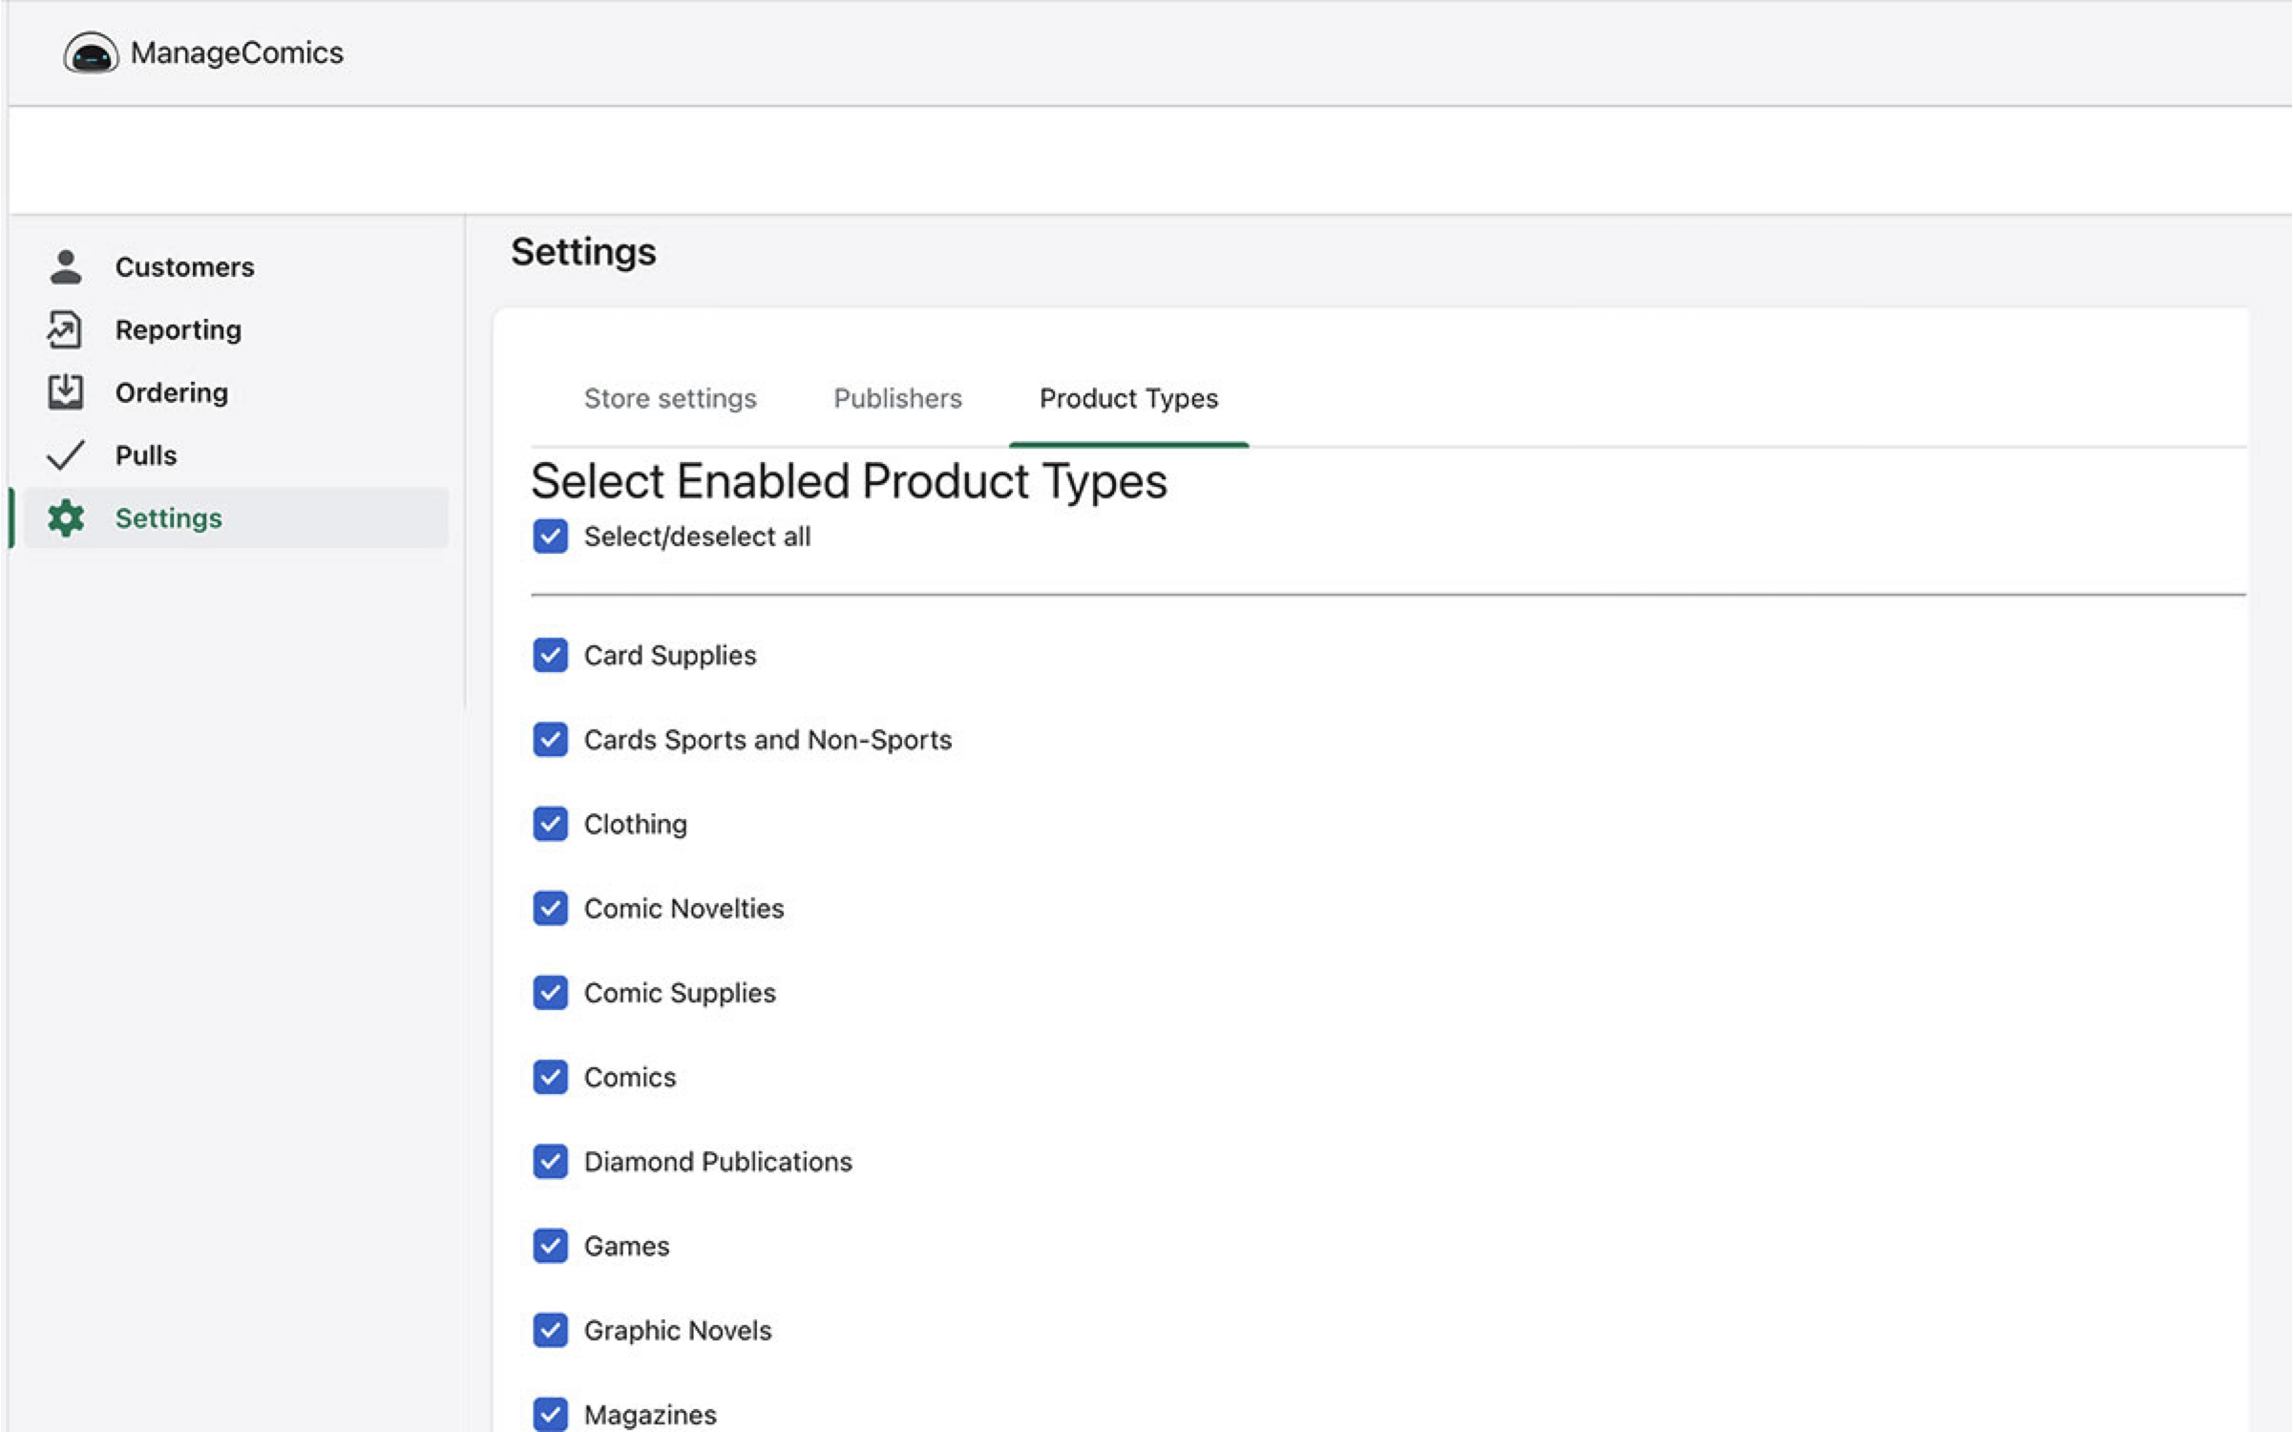Click the ManageComics robot logo icon

point(91,53)
